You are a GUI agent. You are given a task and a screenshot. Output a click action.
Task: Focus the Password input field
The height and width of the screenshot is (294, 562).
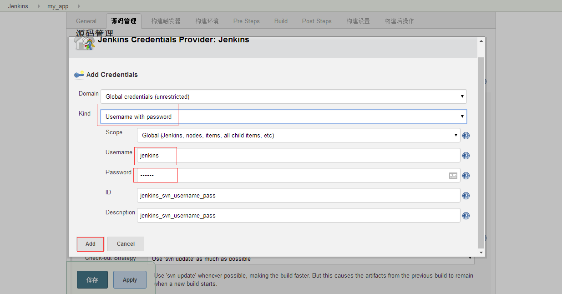[x=299, y=175]
